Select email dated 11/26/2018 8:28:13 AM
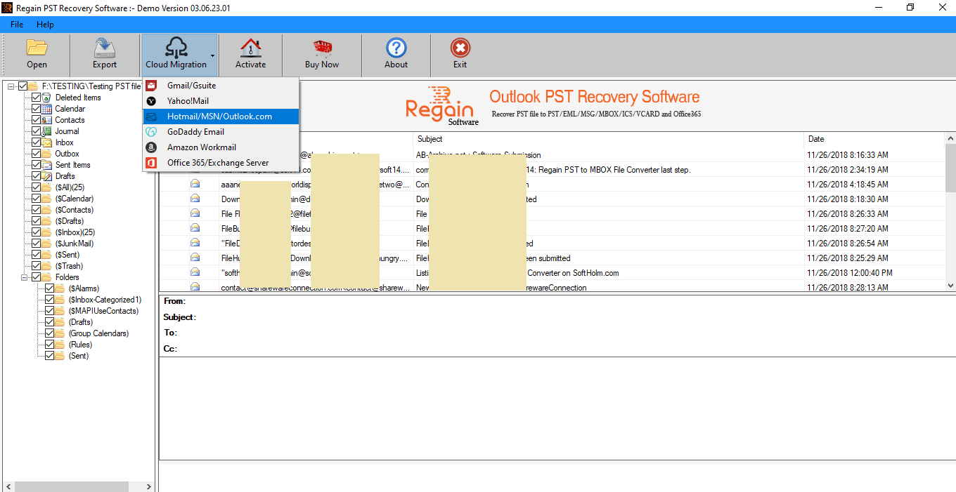956x492 pixels. 552,287
